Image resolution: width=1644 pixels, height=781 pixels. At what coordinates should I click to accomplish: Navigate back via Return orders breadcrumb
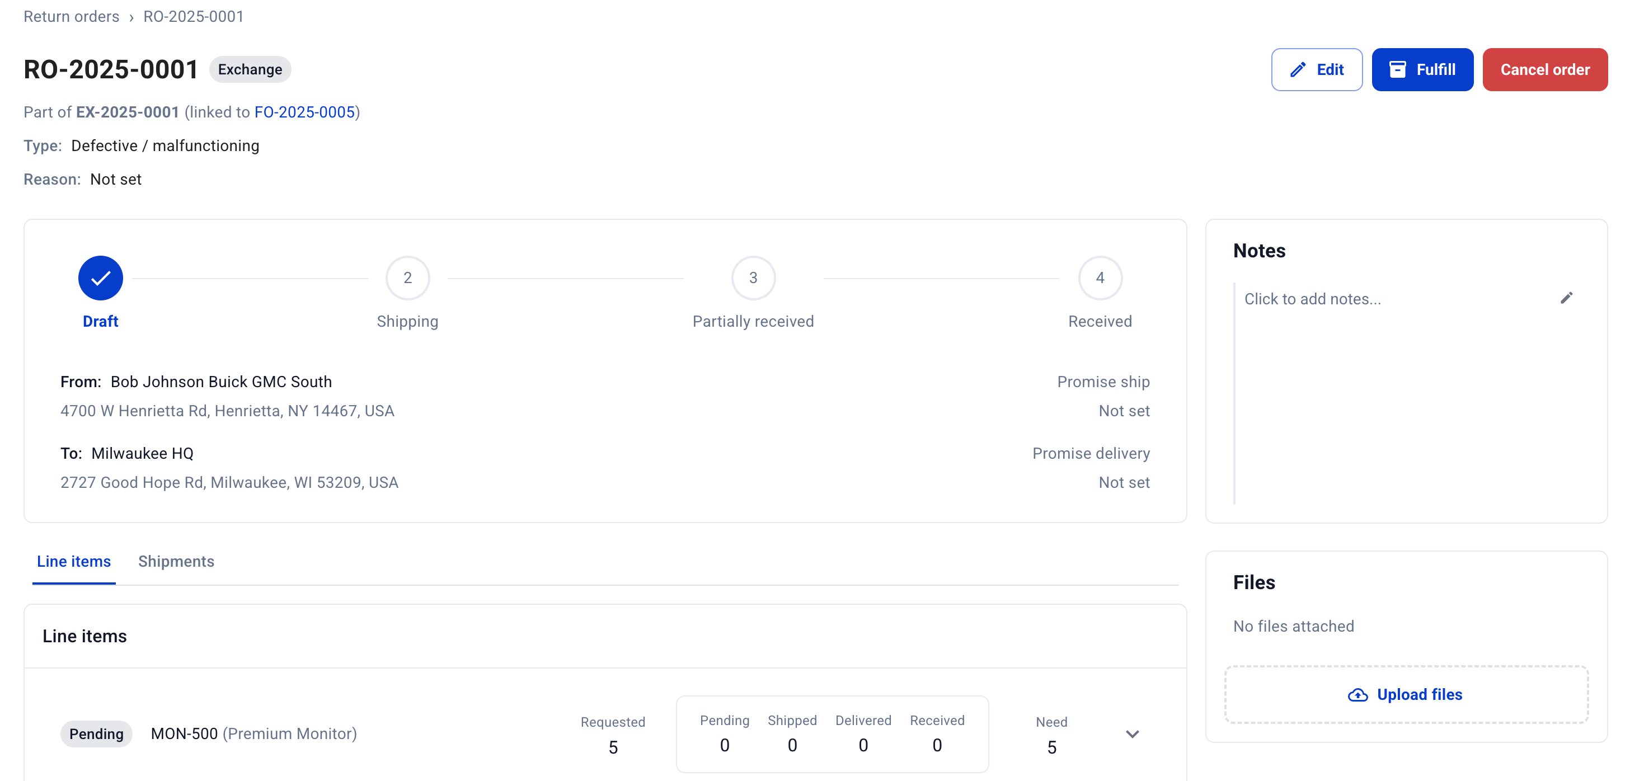click(71, 16)
